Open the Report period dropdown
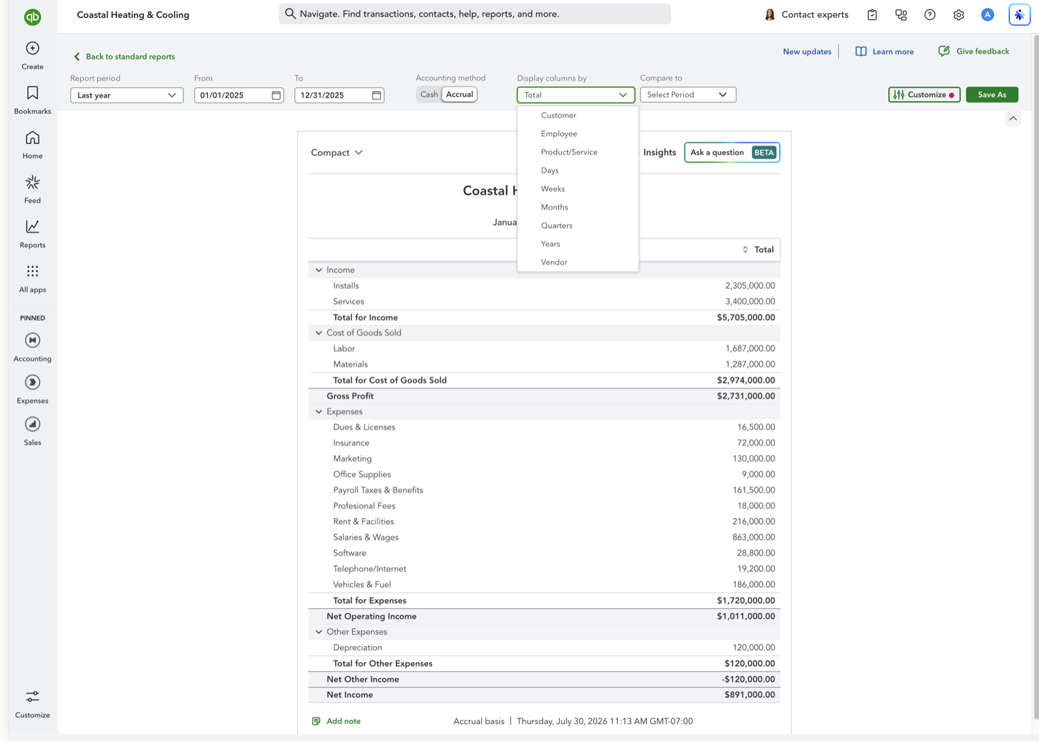The image size is (1039, 742). (x=127, y=95)
